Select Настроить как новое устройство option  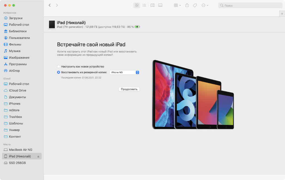click(58, 66)
